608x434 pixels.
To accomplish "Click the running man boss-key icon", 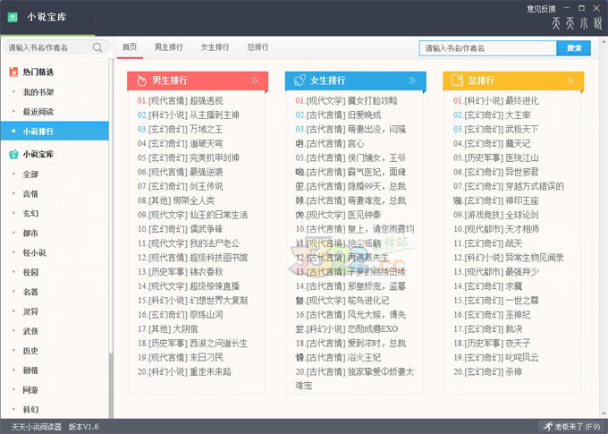I will pyautogui.click(x=546, y=426).
